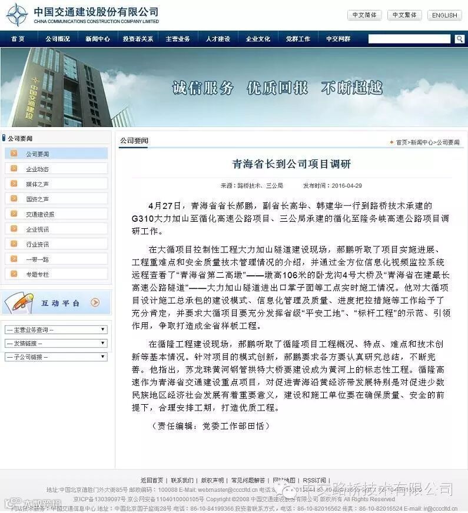Click 新闻中心 in the breadcrumb
This screenshot has height=513, width=468.
421,142
